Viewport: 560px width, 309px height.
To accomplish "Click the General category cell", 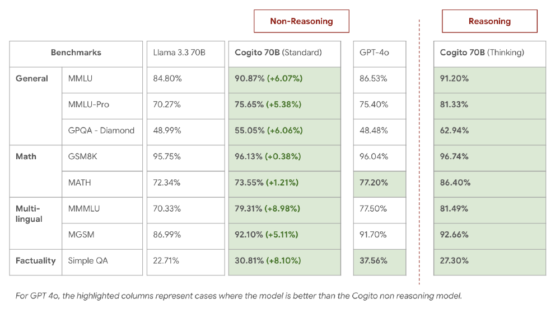I will point(32,79).
